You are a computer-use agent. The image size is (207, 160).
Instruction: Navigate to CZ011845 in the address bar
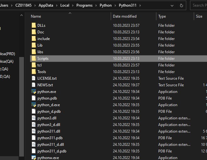tap(23, 5)
